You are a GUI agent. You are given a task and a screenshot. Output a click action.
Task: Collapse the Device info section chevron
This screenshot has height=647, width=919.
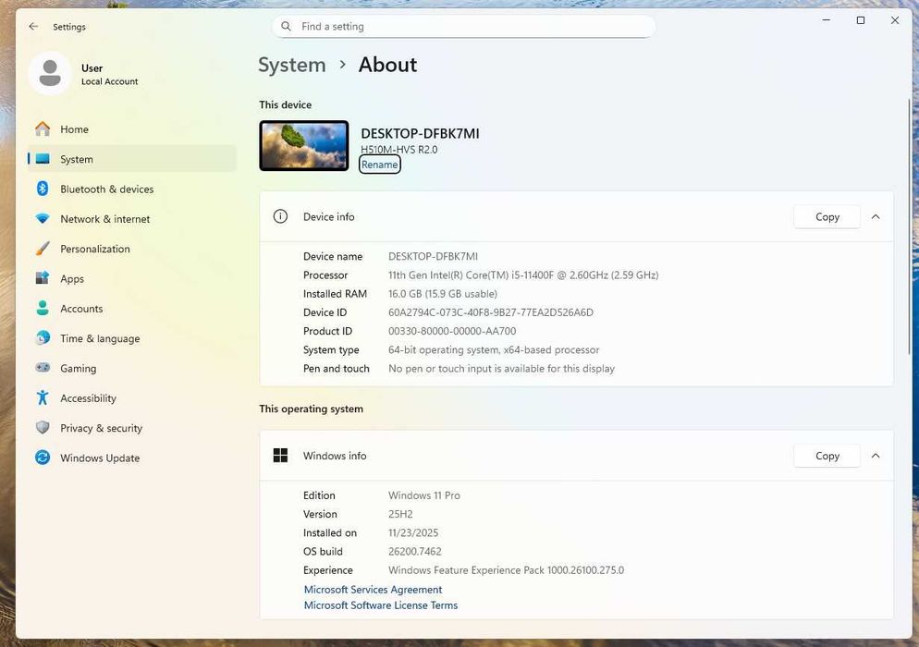(x=876, y=217)
